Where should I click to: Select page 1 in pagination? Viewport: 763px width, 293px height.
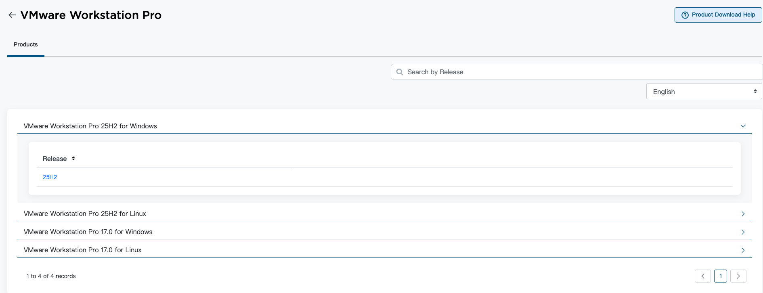pyautogui.click(x=721, y=276)
